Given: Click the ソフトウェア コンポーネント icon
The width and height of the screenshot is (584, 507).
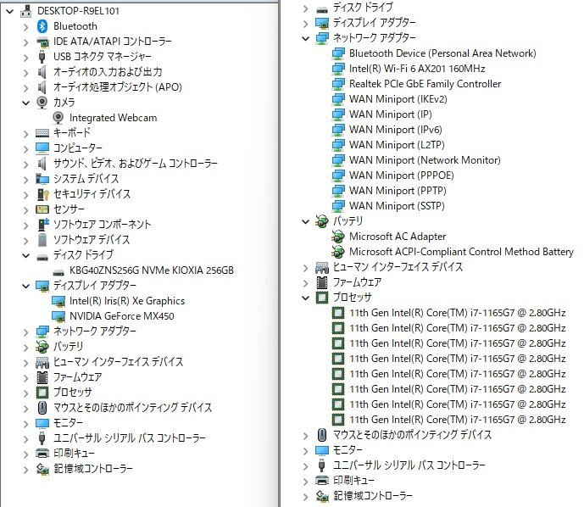Looking at the screenshot, I should point(43,225).
